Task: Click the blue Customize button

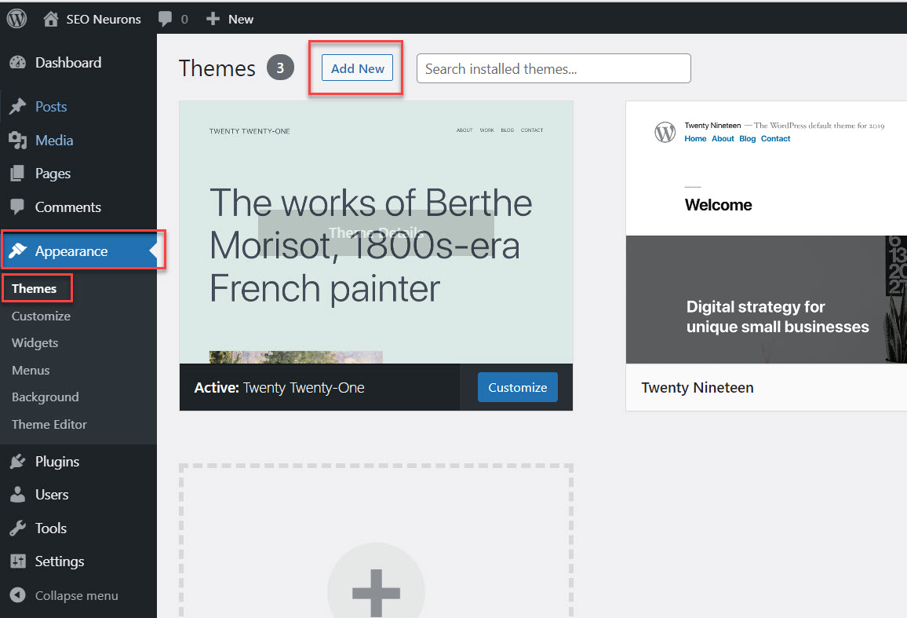Action: 518,387
